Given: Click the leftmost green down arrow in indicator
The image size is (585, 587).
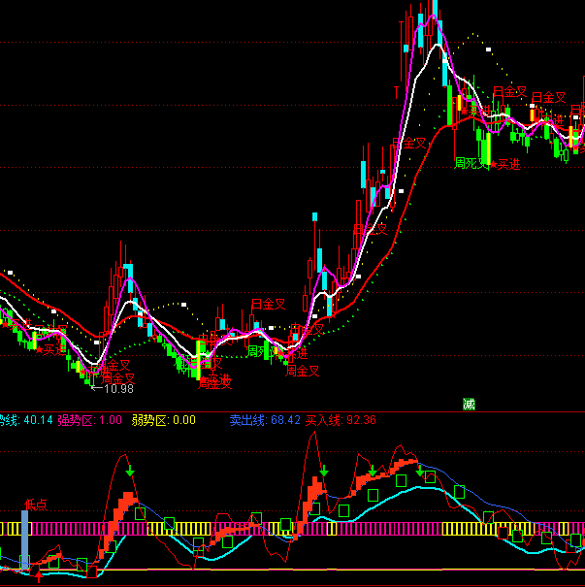Looking at the screenshot, I should click(x=132, y=472).
